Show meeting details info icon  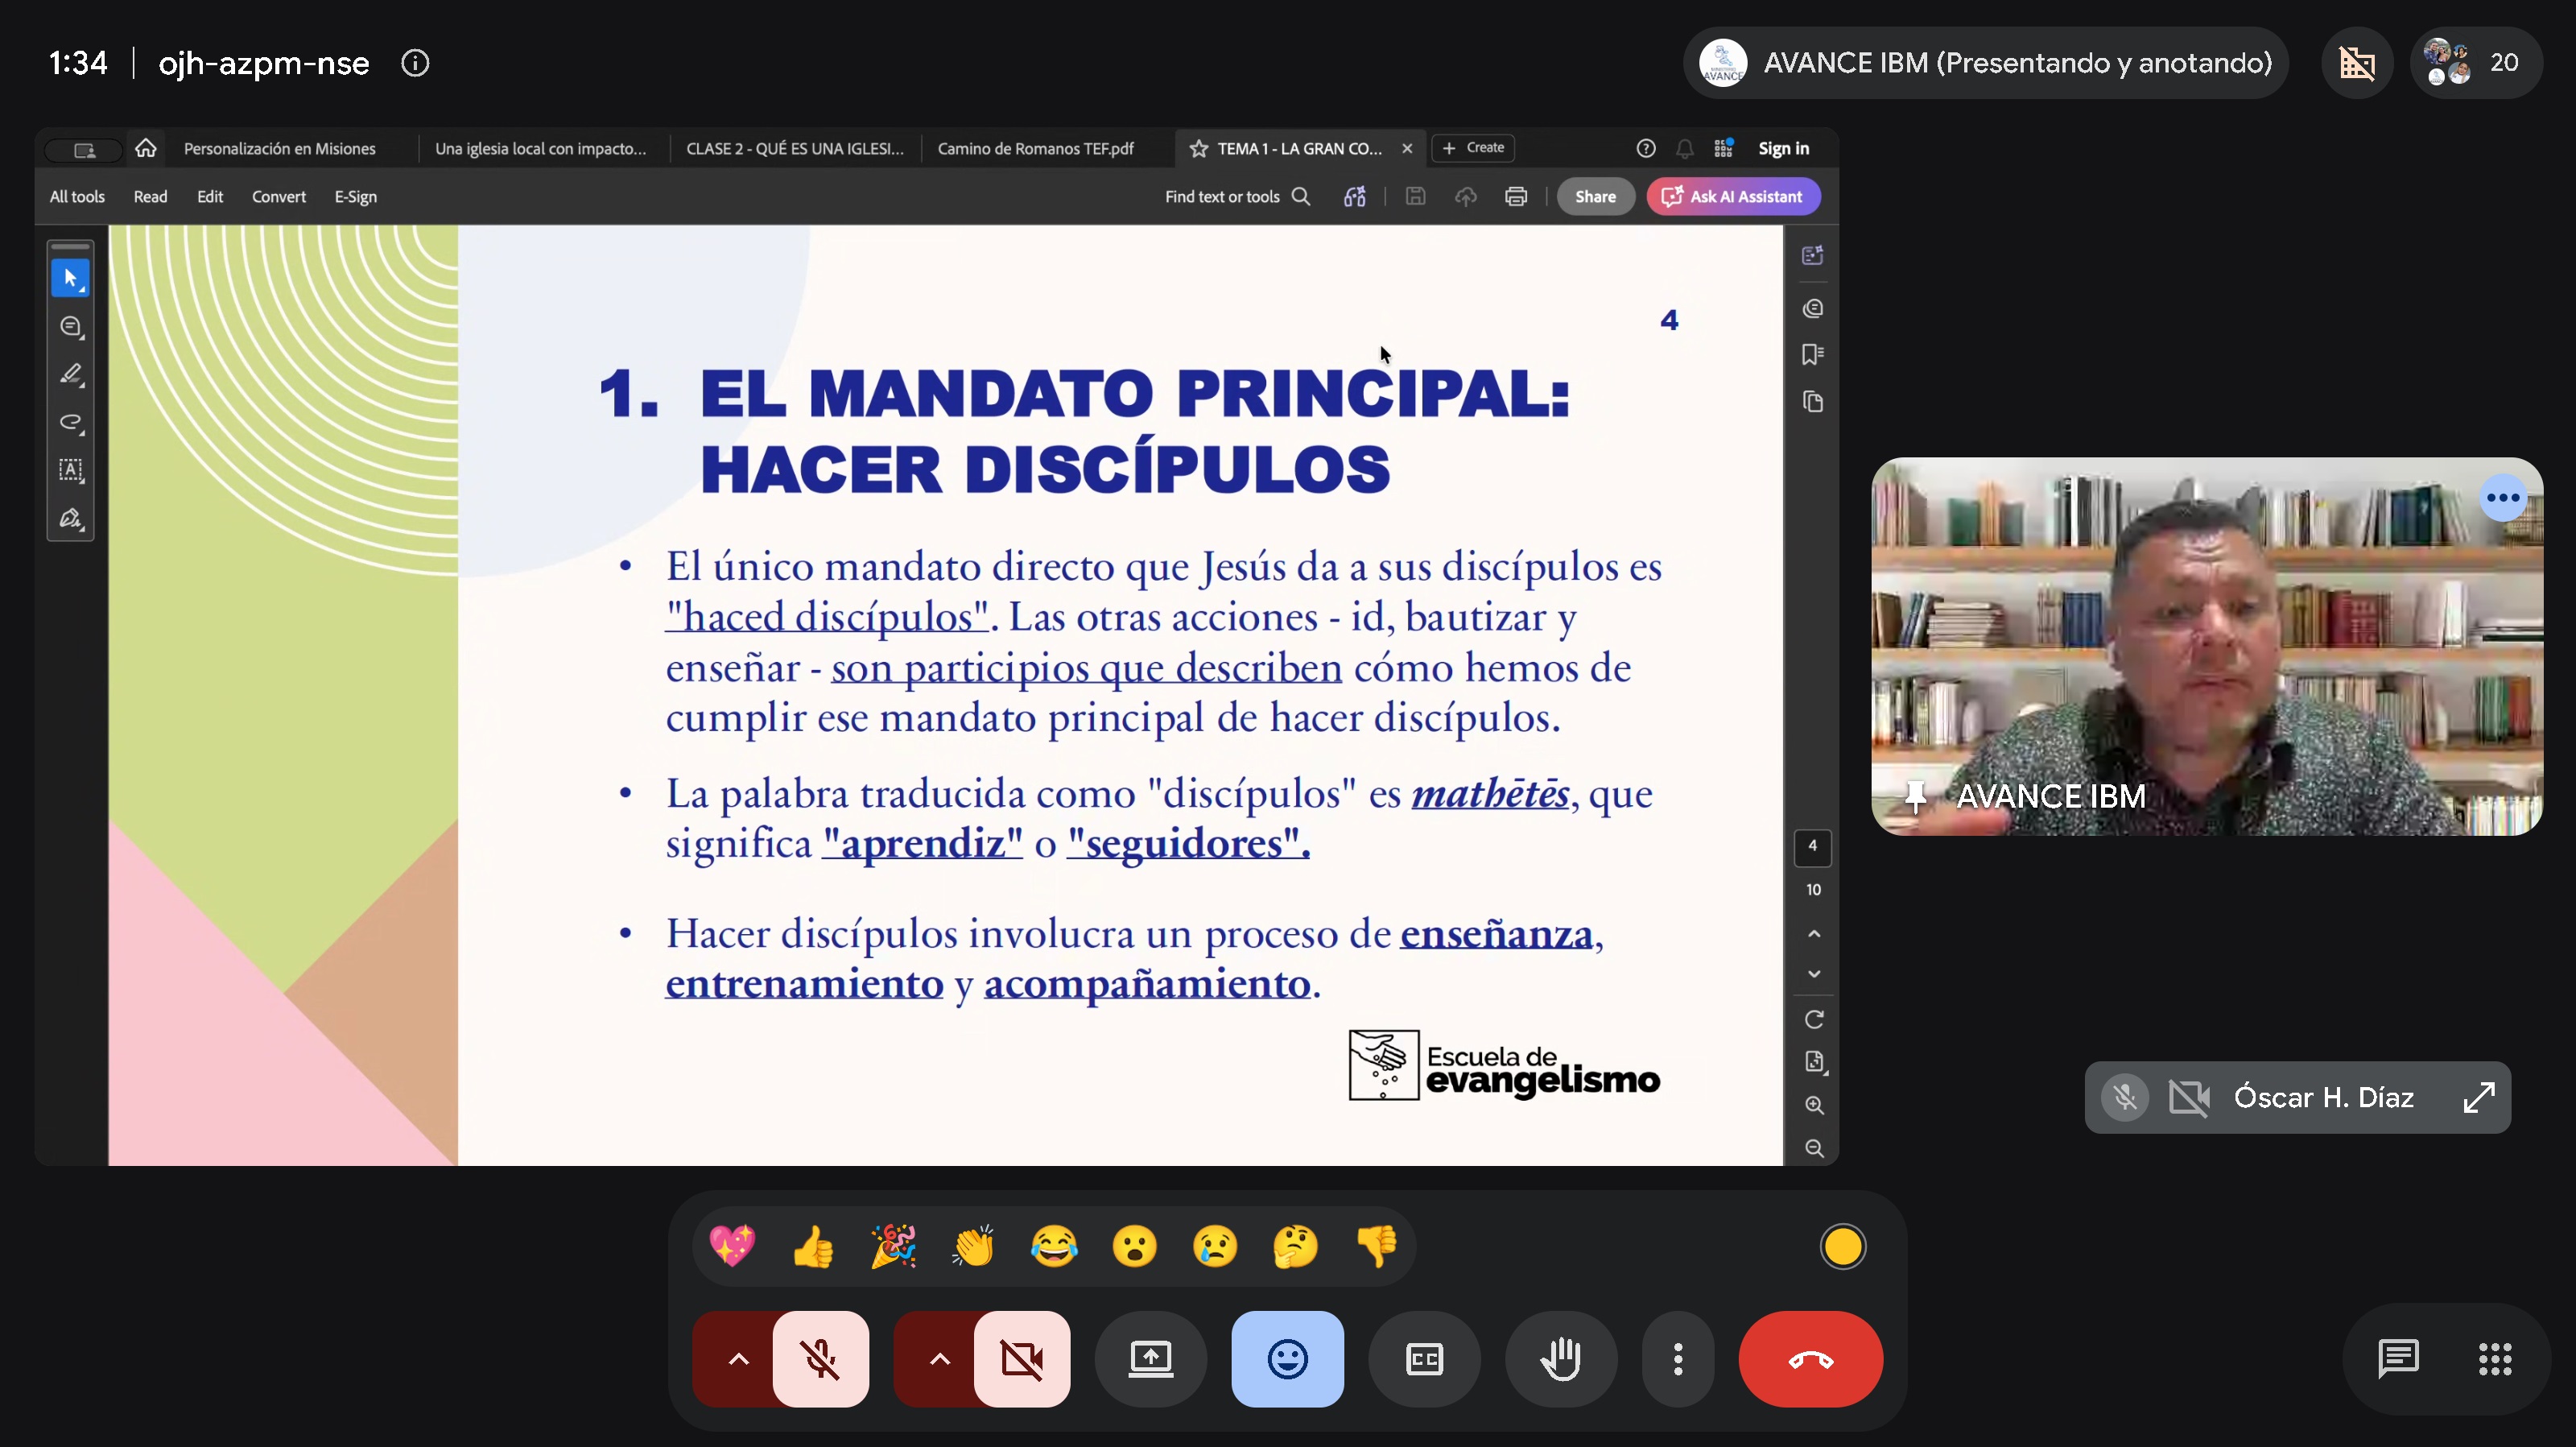tap(415, 63)
